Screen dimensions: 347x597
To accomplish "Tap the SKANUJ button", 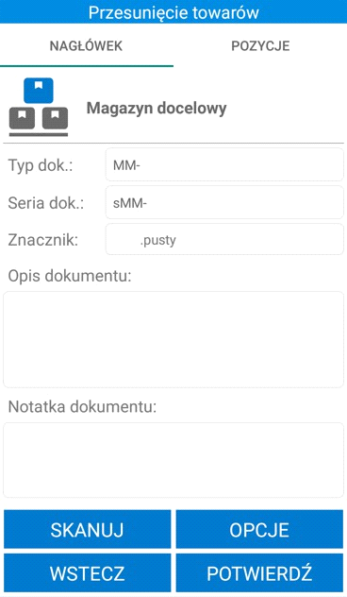I will [x=88, y=530].
